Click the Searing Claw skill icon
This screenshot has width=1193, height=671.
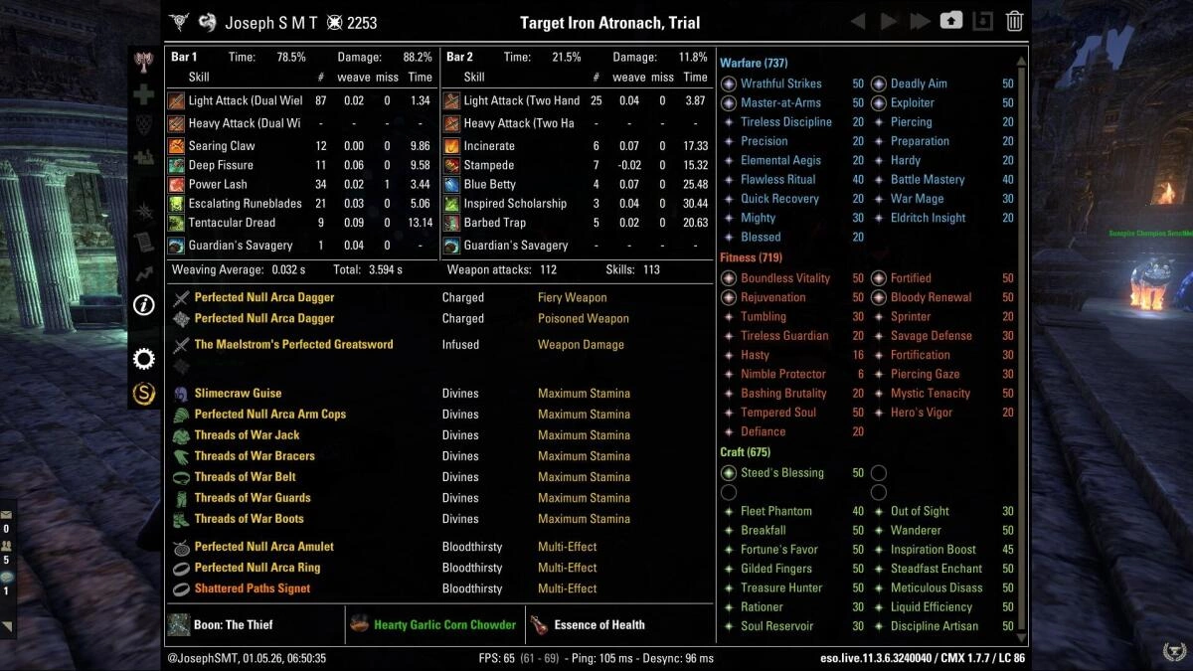(x=176, y=146)
